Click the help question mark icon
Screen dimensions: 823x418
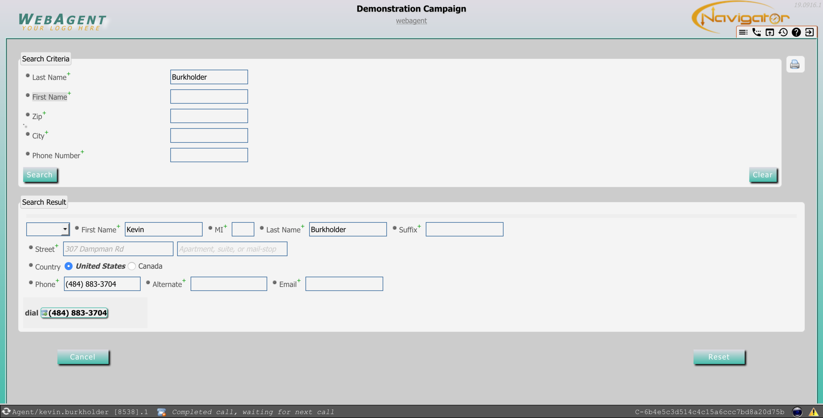pos(795,33)
